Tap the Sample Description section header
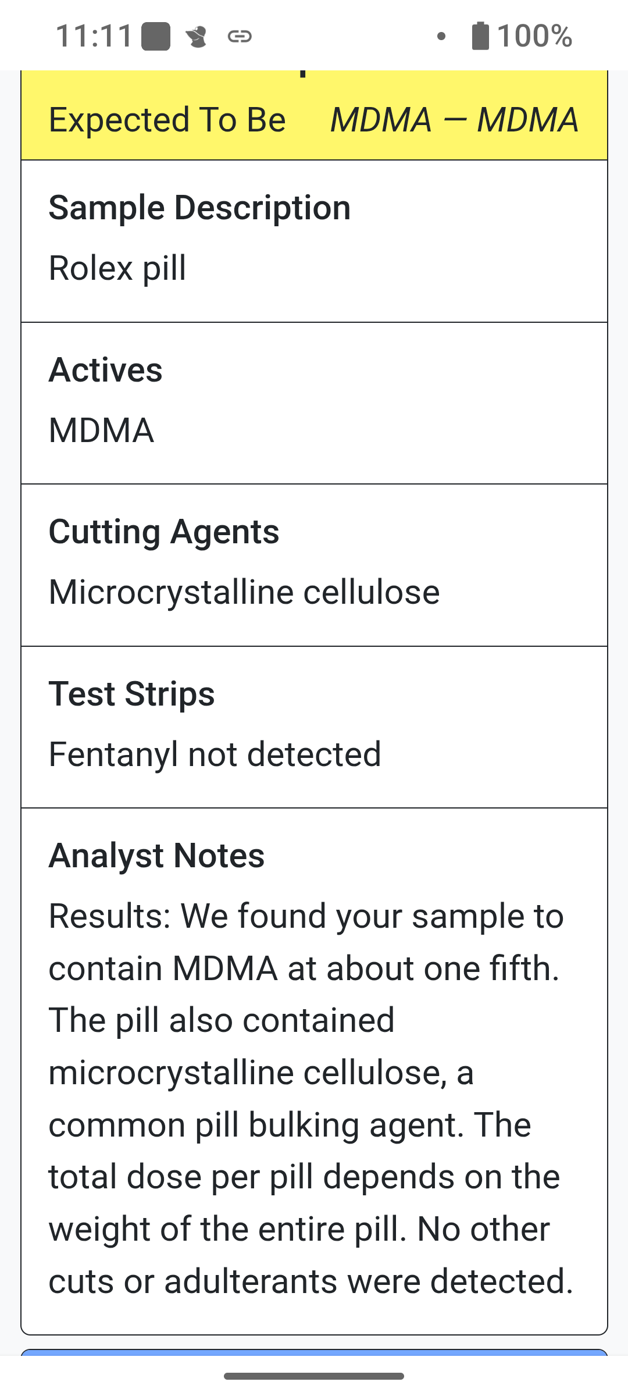The width and height of the screenshot is (628, 1396). click(x=199, y=208)
